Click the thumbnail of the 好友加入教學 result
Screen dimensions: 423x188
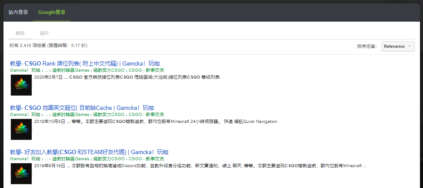pyautogui.click(x=21, y=174)
